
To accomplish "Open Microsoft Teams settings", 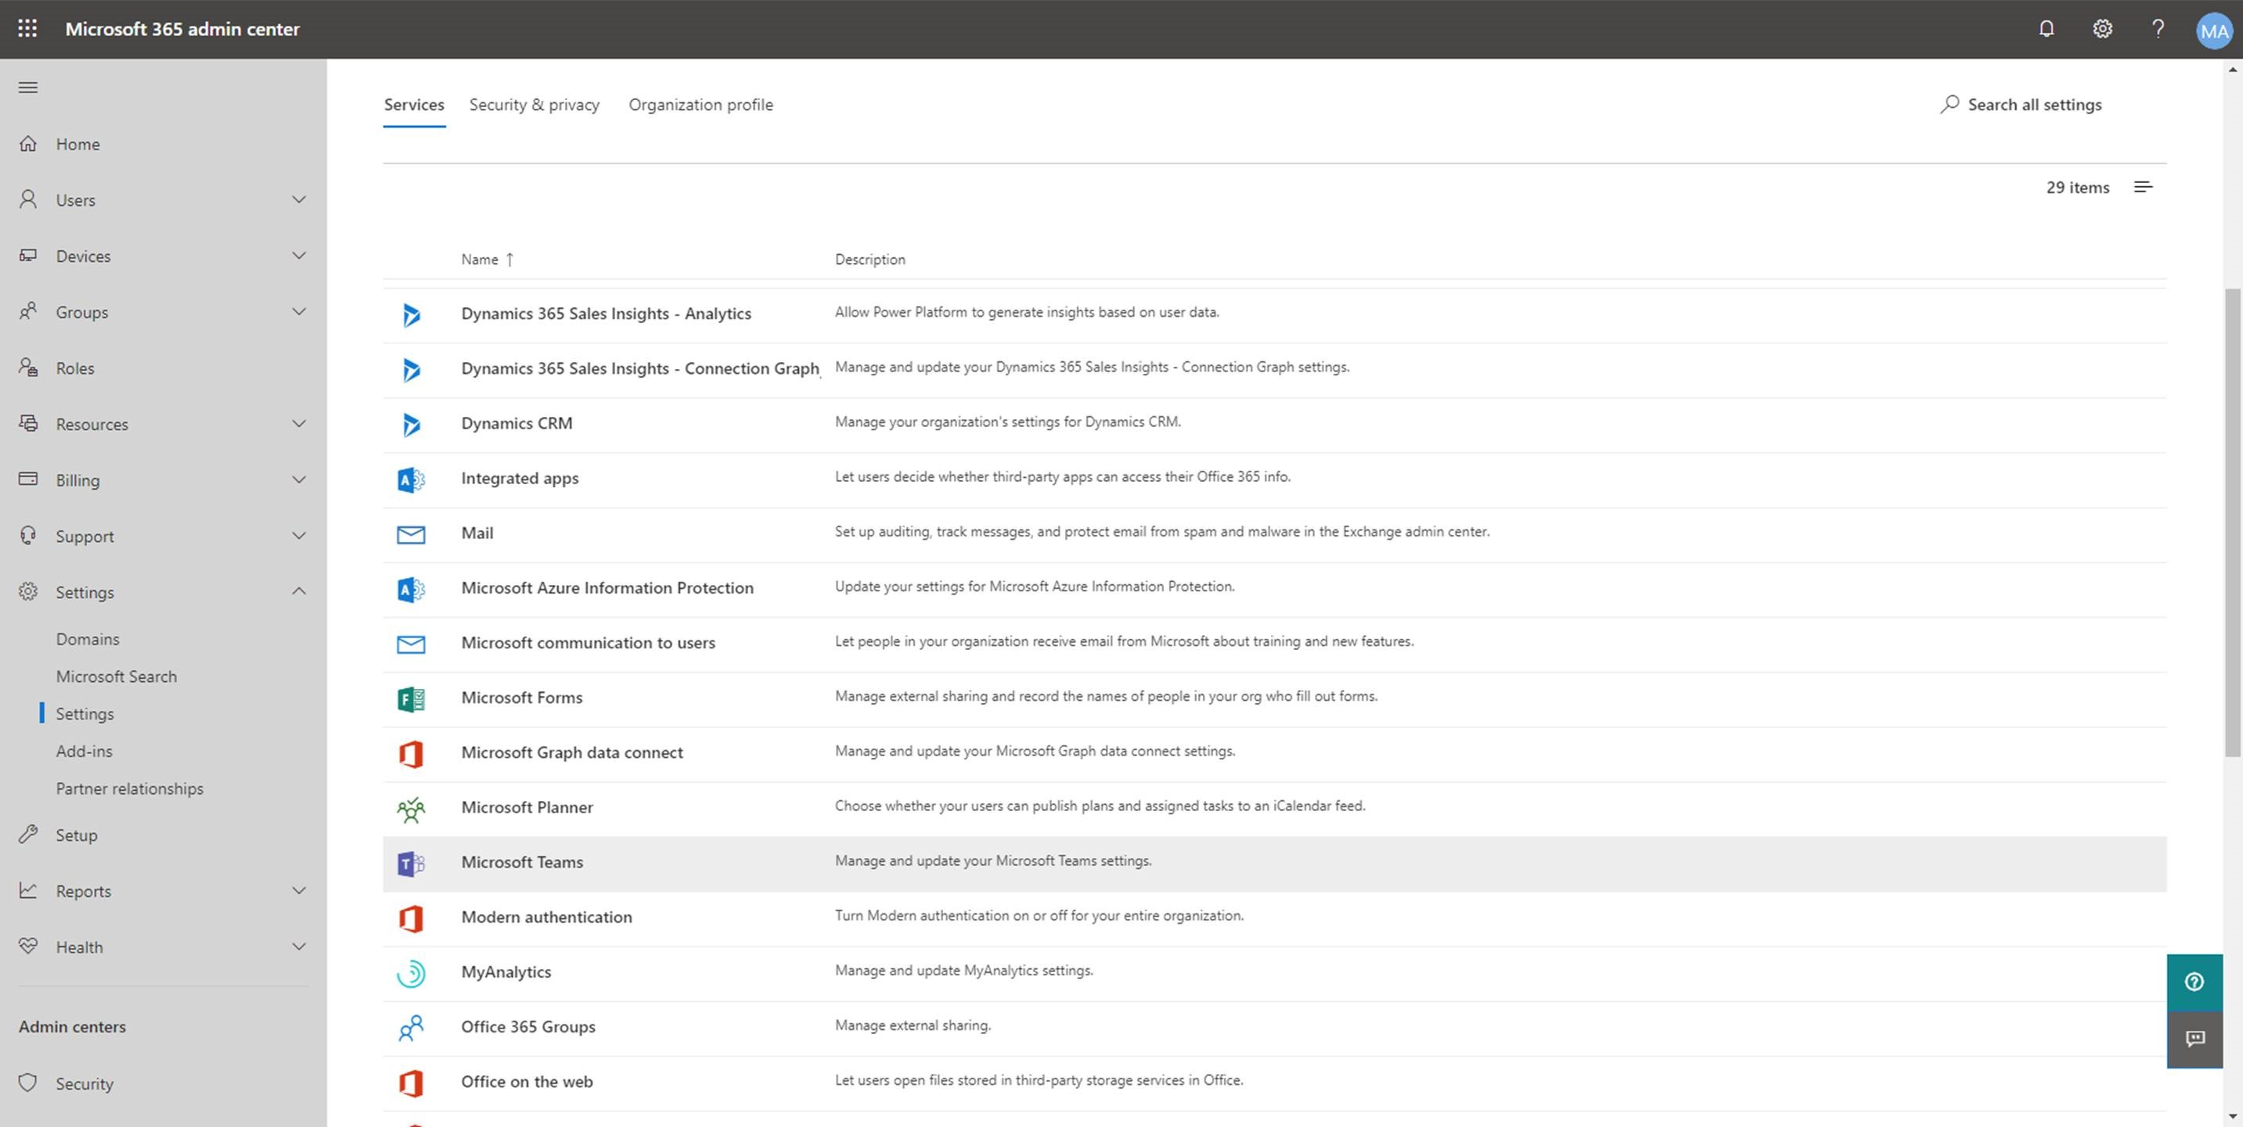I will 520,861.
